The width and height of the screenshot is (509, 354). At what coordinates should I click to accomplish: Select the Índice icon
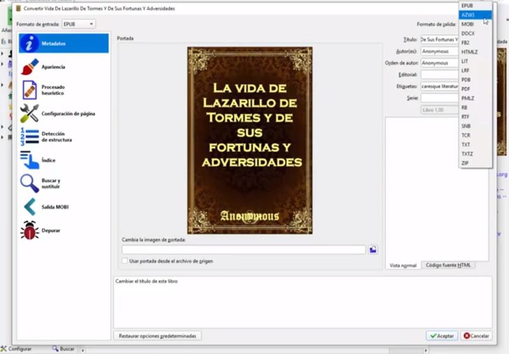tap(30, 160)
